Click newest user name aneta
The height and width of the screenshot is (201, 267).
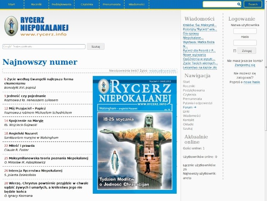[x=187, y=178]
